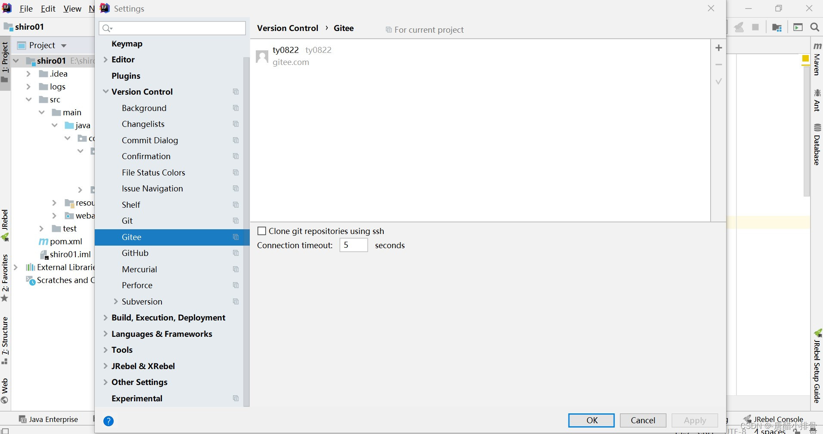
Task: Open the View menu
Action: click(x=72, y=9)
